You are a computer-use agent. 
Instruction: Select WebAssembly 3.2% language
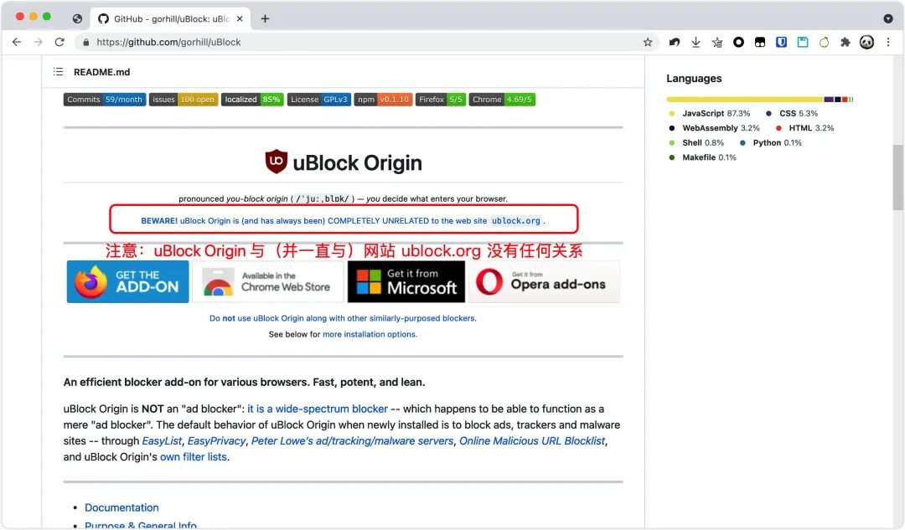[x=714, y=128]
